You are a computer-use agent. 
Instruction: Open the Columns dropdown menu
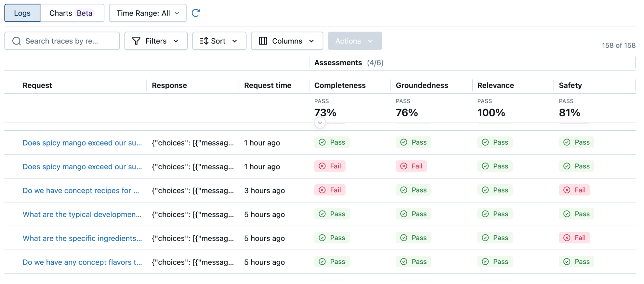[287, 41]
